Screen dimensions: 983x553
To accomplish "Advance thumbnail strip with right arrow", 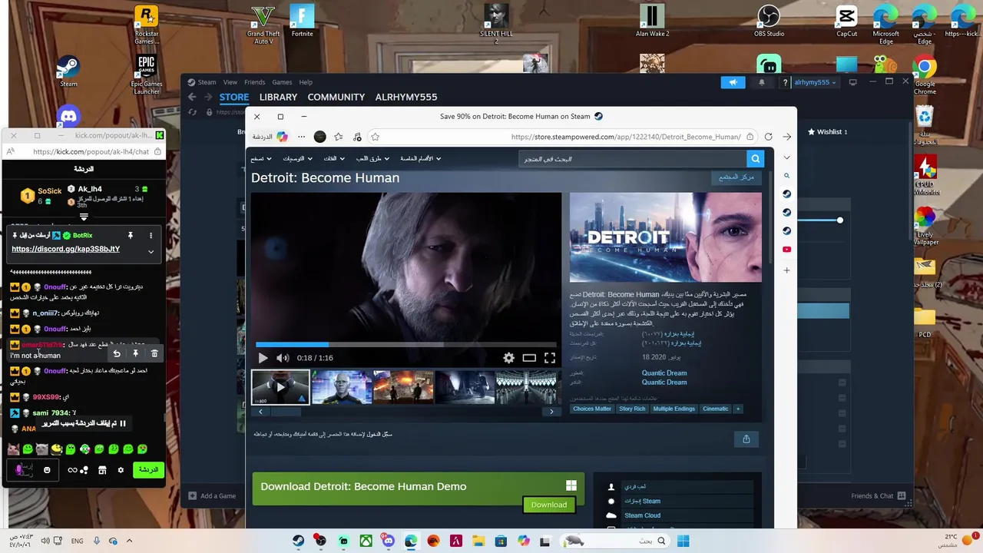I will point(551,412).
